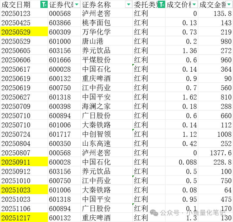
Task: Select code cell 601000
Action: 64,41
